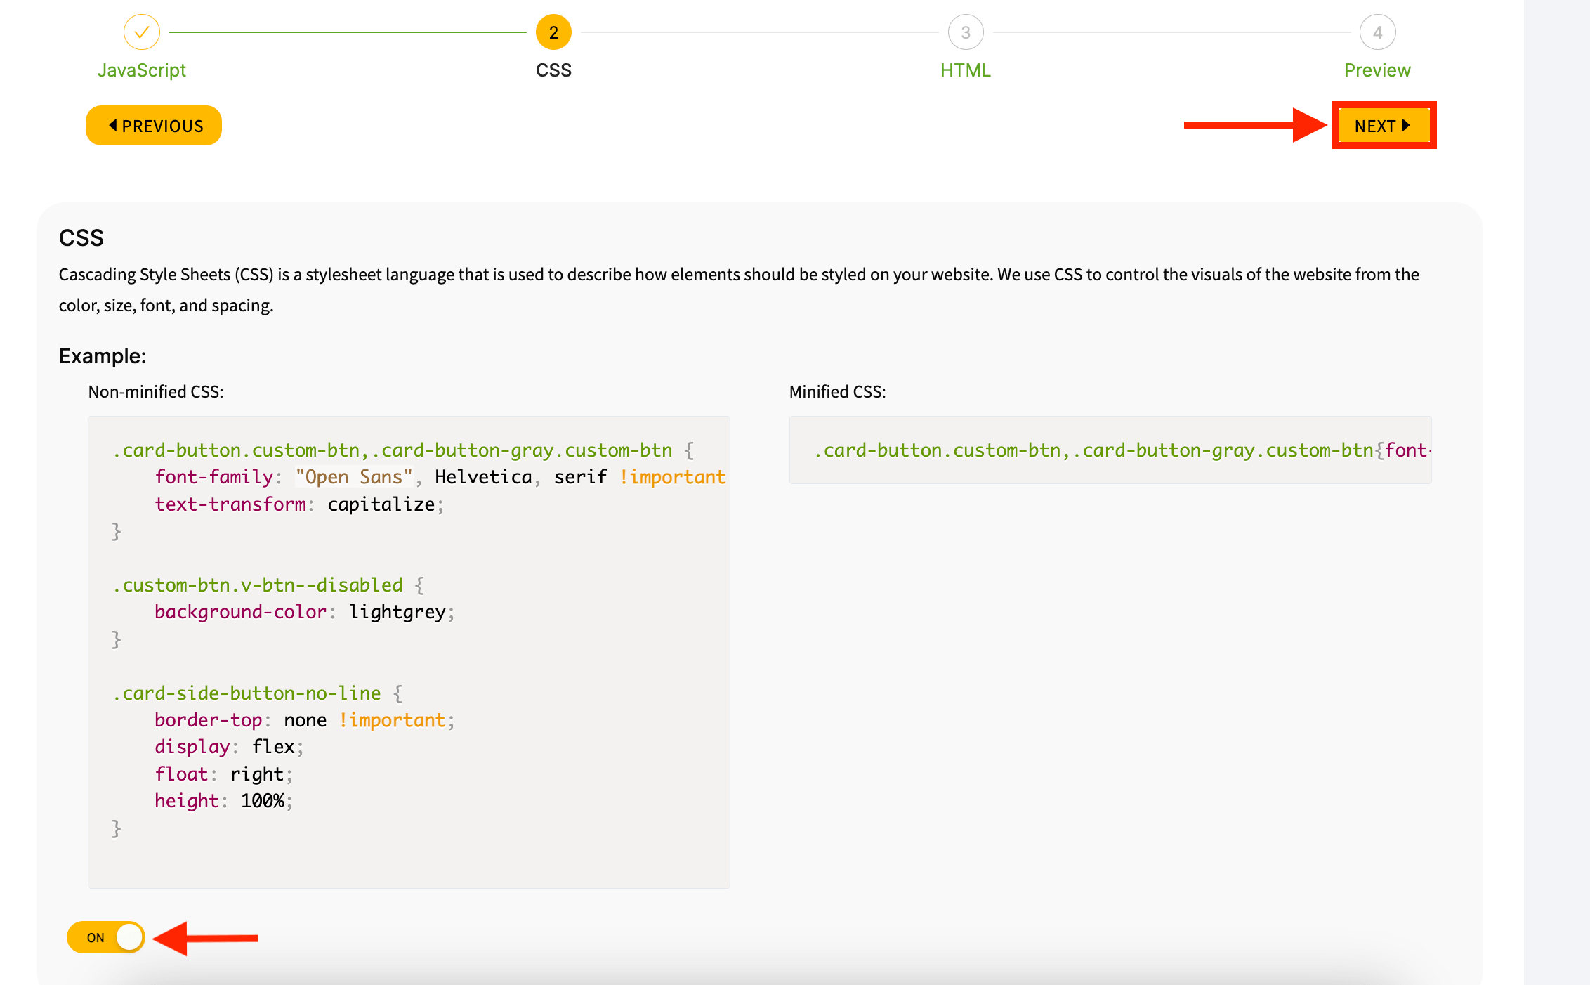The width and height of the screenshot is (1590, 985).
Task: Click '.custom-btn.v-btn--disabled' selector text
Action: click(x=257, y=585)
